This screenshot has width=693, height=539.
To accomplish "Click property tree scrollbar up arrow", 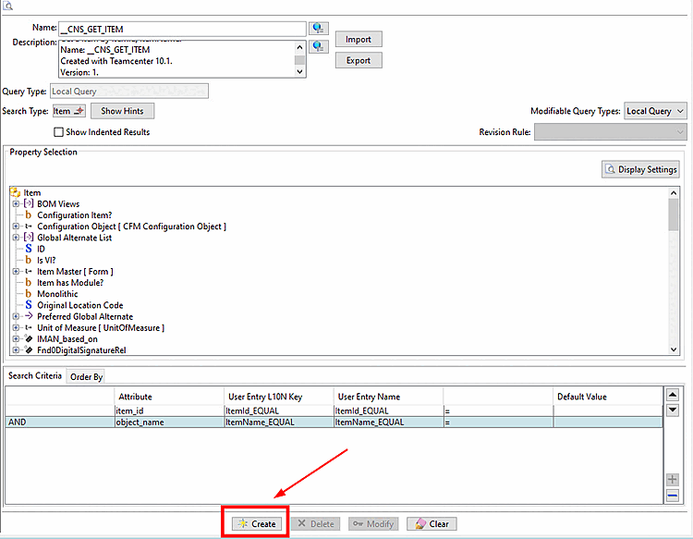I will click(x=674, y=193).
